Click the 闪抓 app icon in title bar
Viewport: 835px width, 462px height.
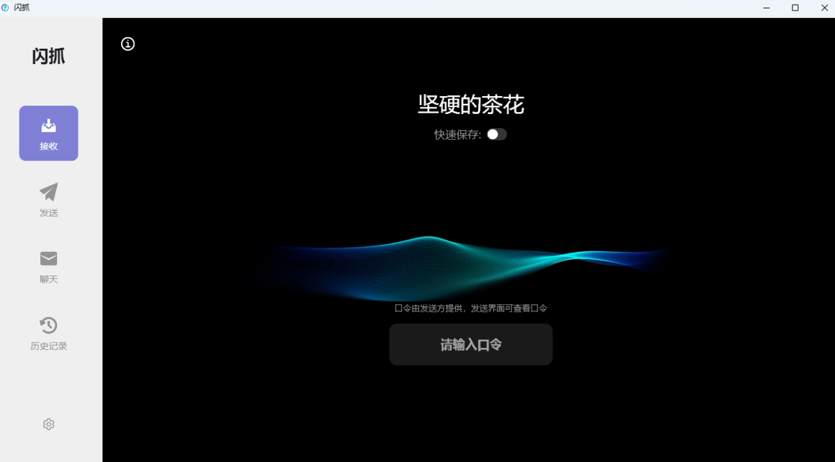(6, 8)
